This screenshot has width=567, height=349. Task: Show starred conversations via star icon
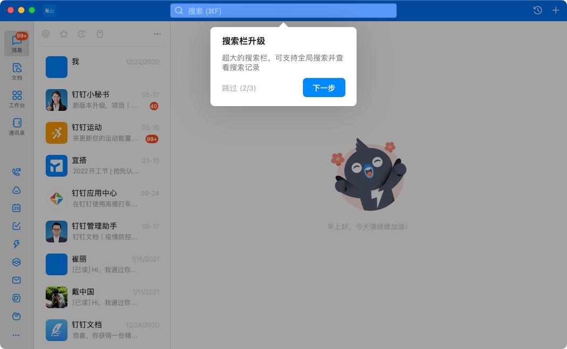tap(64, 34)
